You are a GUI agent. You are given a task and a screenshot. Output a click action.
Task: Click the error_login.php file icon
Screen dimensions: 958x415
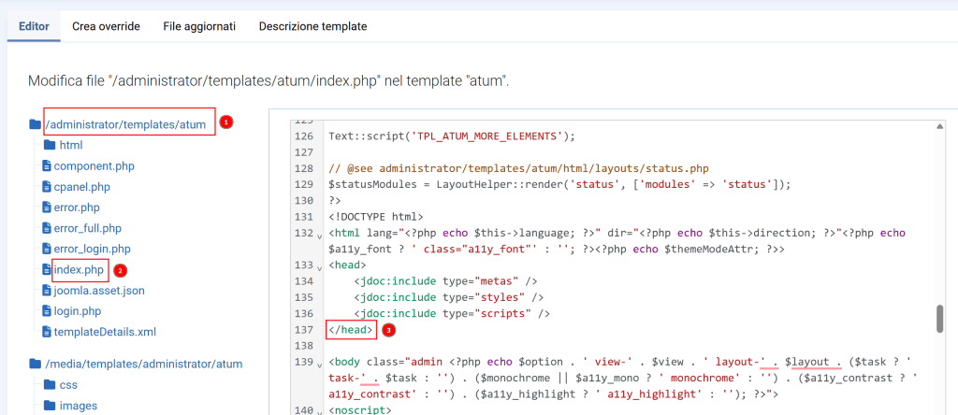47,249
